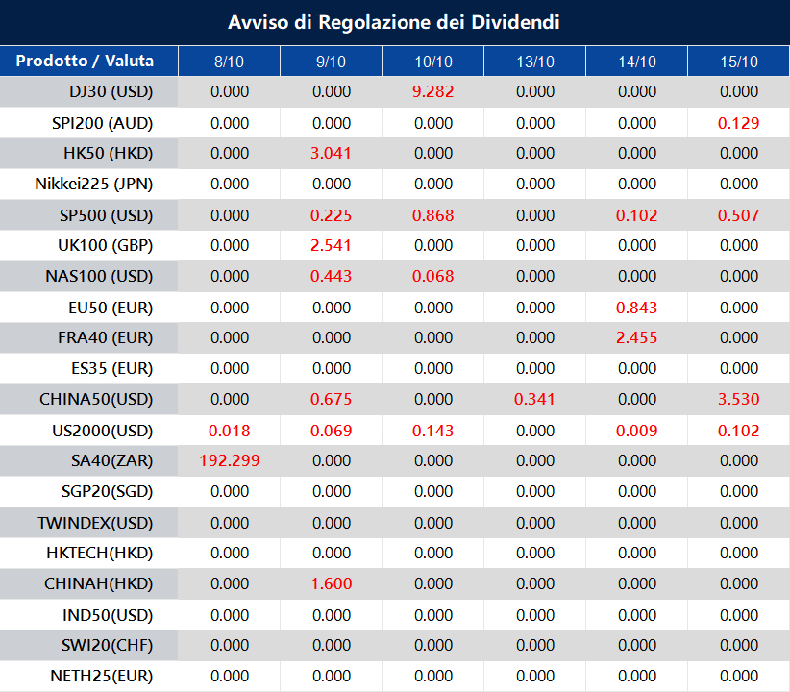Click the table title 'Avviso di Regolazione dei Dividendi'
Screen dimensions: 790x692
point(394,22)
